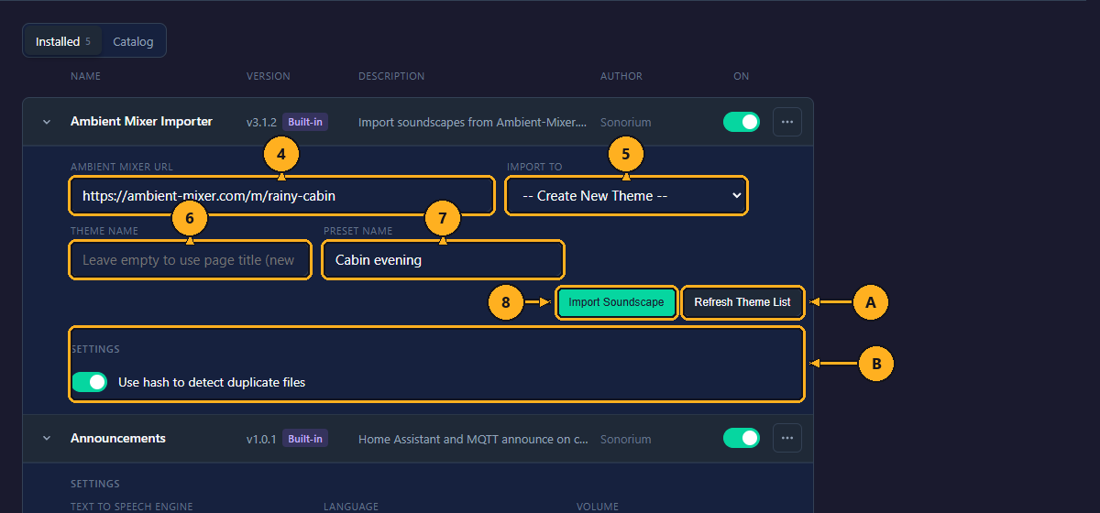
Task: Collapse the Ambient Mixer Importer row
Action: click(x=47, y=122)
